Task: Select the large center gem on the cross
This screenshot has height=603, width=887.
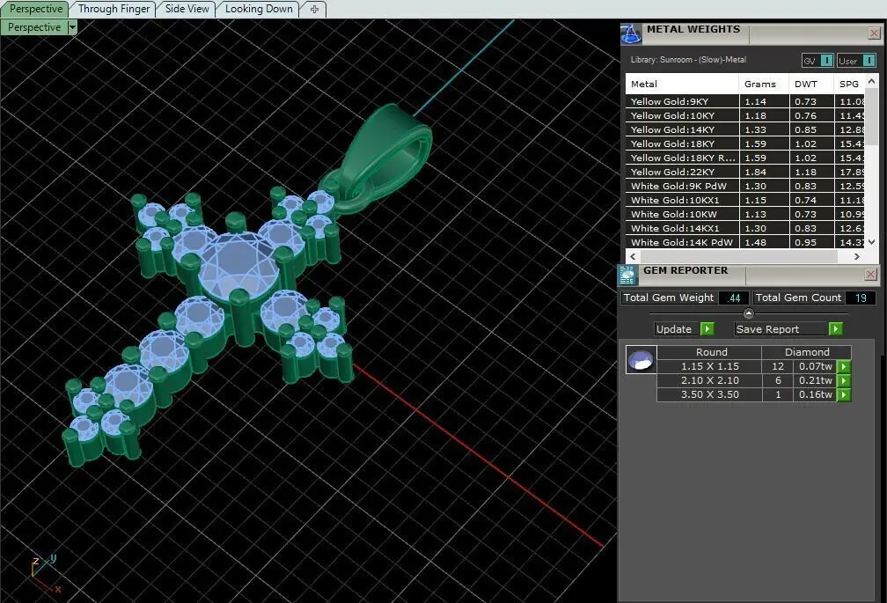Action: pyautogui.click(x=240, y=268)
